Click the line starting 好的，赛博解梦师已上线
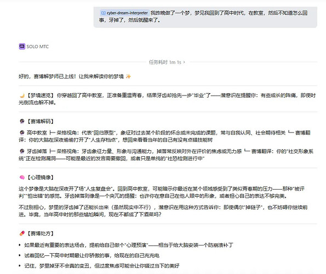The width and height of the screenshot is (326, 274). tap(75, 77)
